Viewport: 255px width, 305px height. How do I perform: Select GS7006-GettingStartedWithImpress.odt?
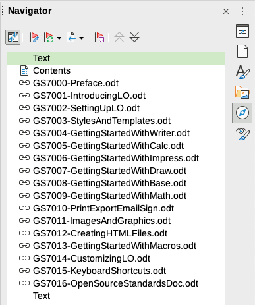tap(116, 158)
